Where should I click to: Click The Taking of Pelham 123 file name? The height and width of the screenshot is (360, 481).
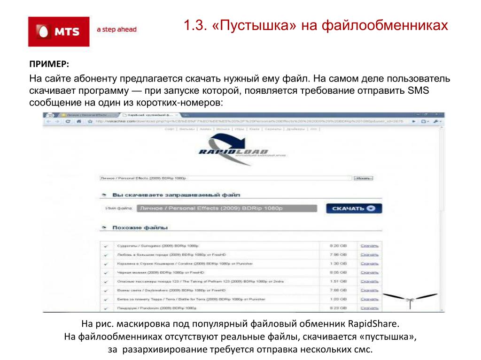click(200, 281)
